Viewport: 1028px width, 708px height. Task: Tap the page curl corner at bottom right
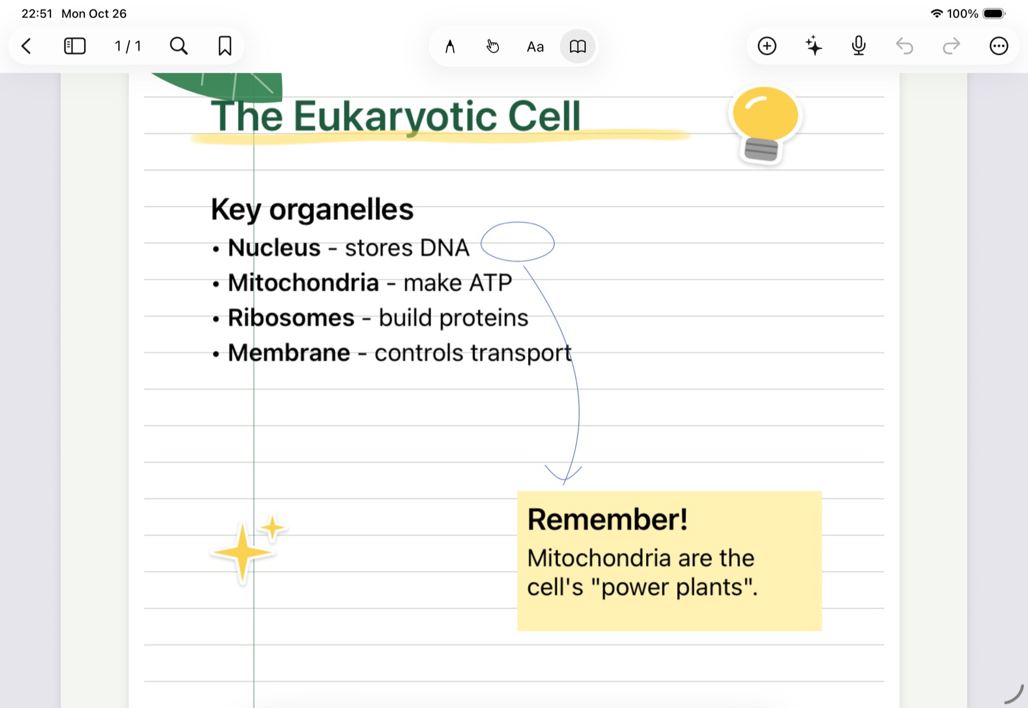[1014, 694]
